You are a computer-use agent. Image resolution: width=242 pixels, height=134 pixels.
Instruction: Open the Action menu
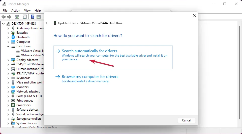tap(16, 11)
